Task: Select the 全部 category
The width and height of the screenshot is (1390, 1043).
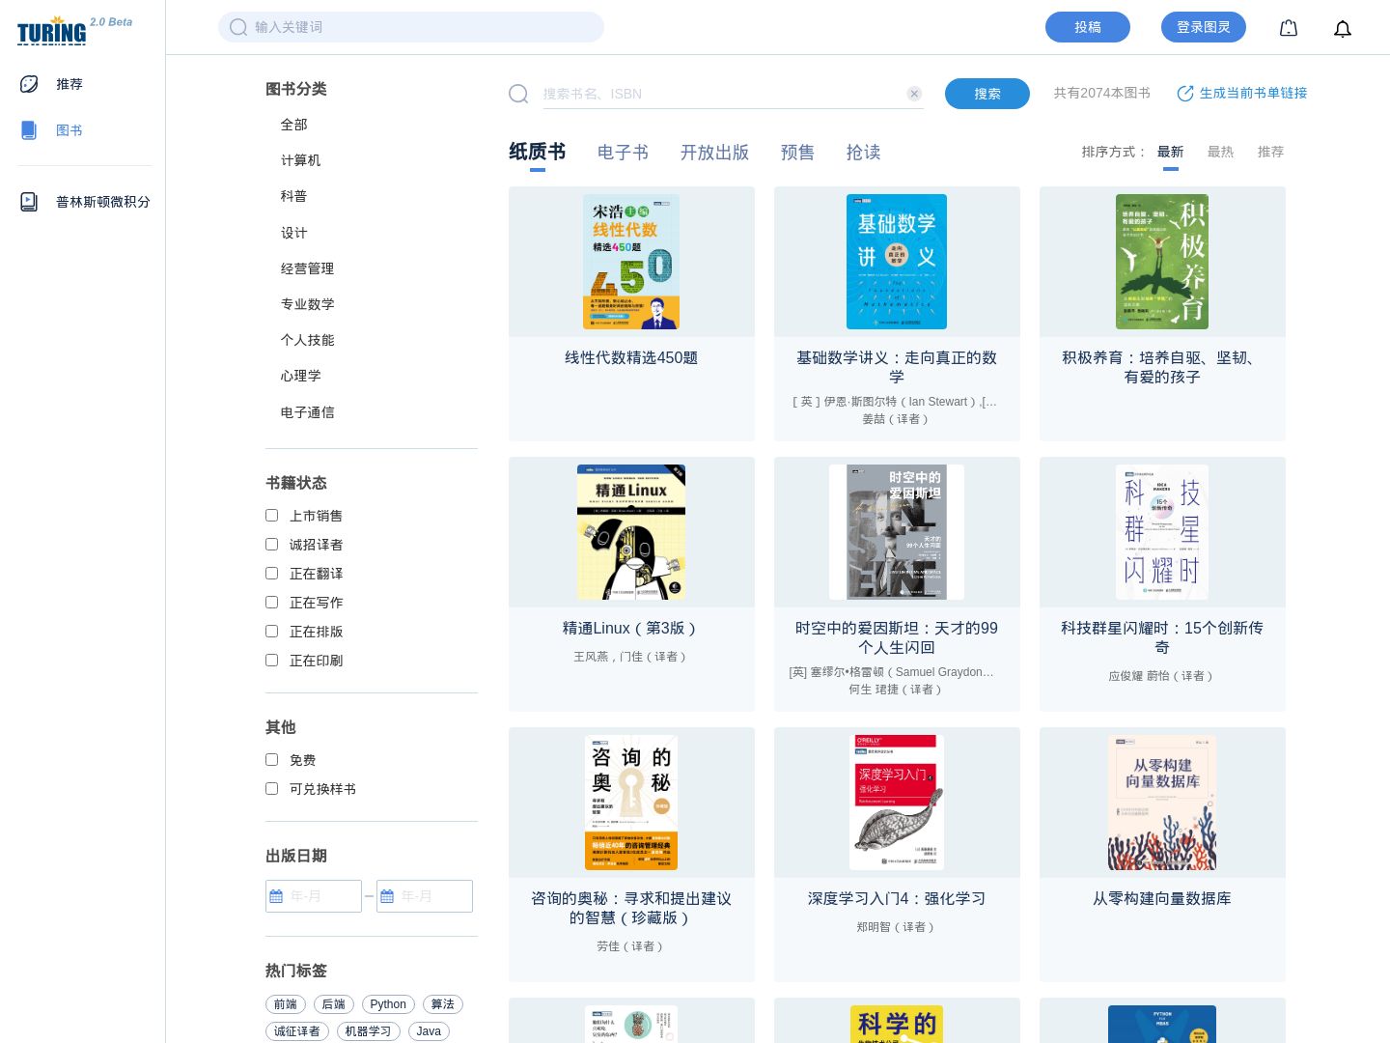Action: tap(294, 125)
